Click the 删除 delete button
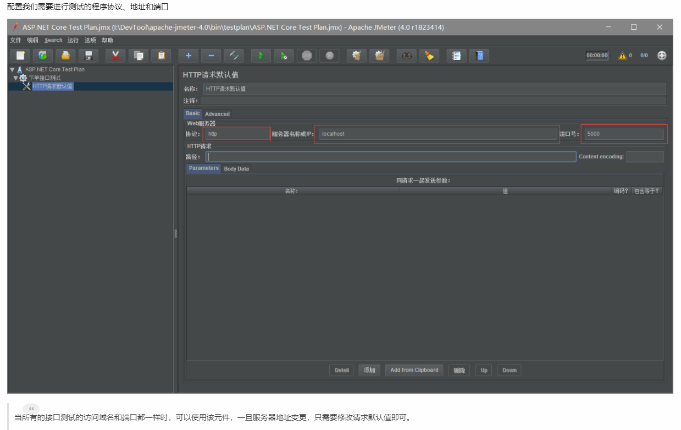 pos(459,370)
